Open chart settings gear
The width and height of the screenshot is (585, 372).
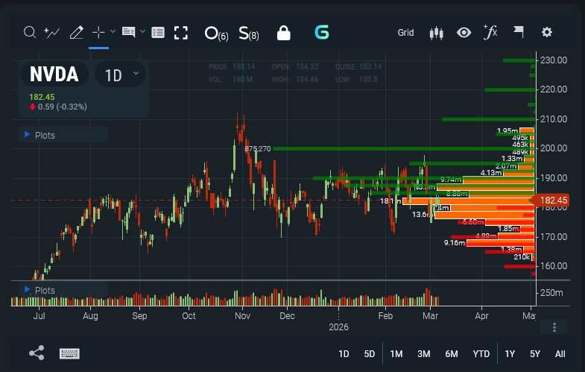click(x=546, y=32)
